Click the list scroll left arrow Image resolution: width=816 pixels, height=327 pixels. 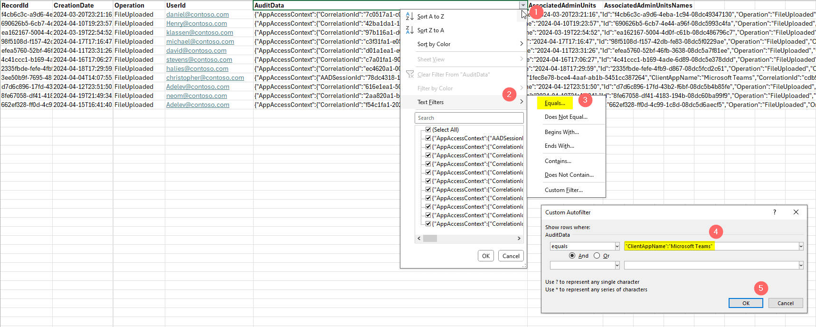pos(419,239)
